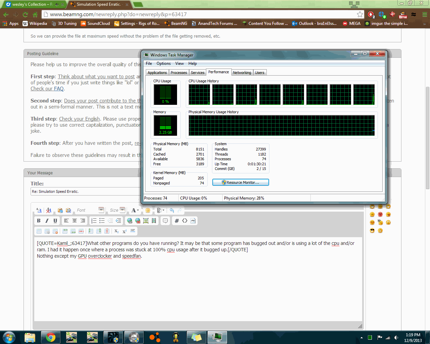Click into the Title input field
This screenshot has width=430, height=344.
tap(86, 191)
